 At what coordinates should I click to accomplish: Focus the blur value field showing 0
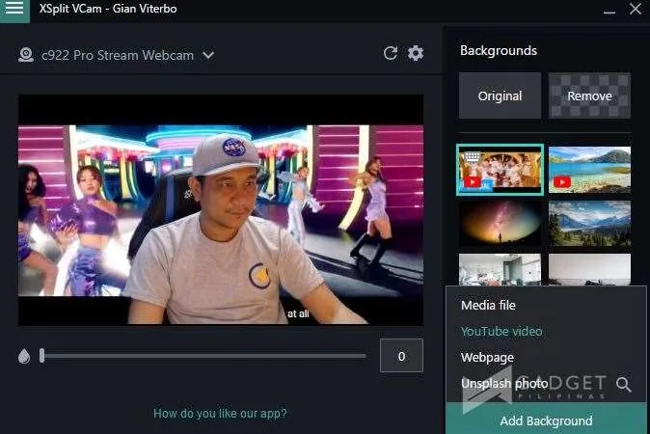coord(401,356)
